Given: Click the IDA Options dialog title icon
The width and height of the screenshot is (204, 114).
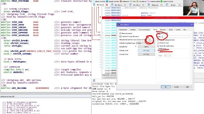Looking at the screenshot, I should 119,25.
